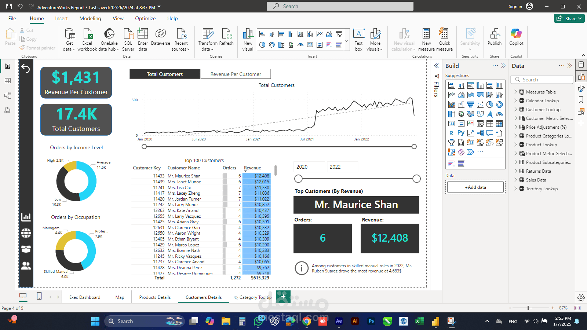Expand Sales Data table
Screen dimensions: 587x330
(x=515, y=180)
